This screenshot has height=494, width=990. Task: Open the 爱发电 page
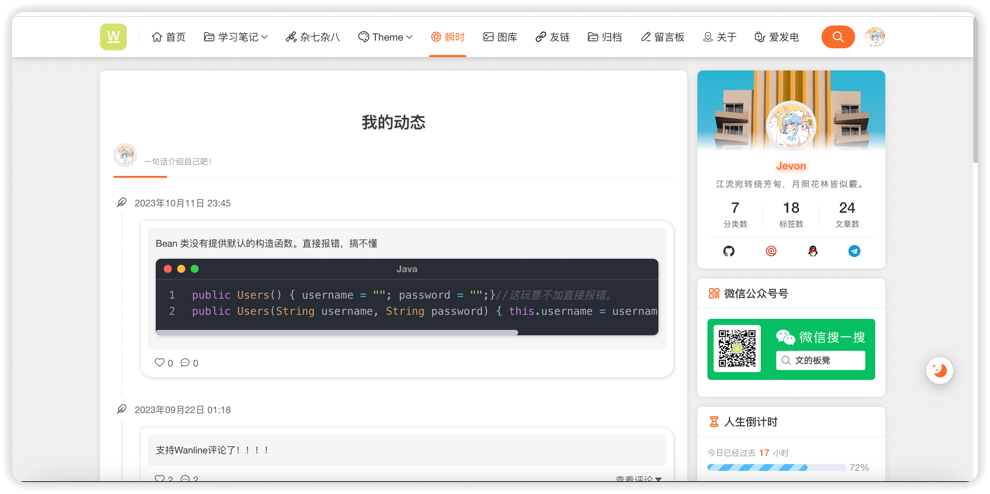pos(777,37)
